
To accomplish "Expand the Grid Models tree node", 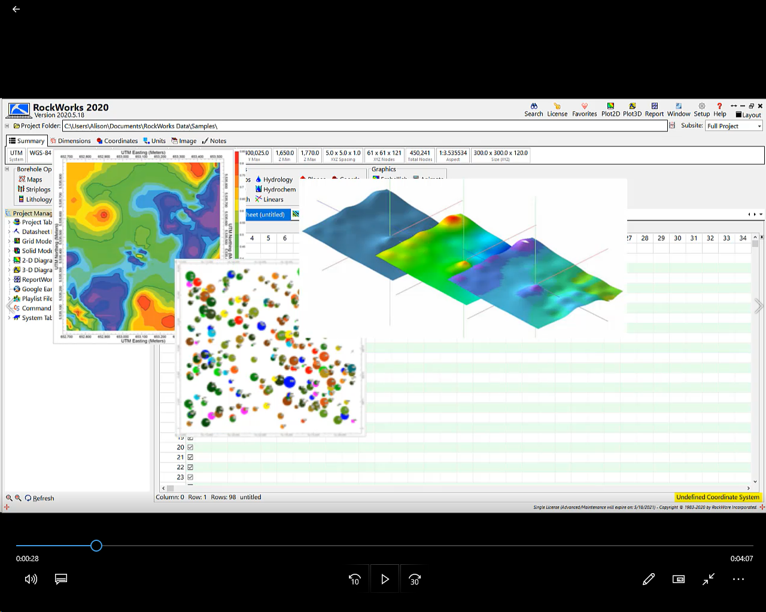I will tap(9, 241).
